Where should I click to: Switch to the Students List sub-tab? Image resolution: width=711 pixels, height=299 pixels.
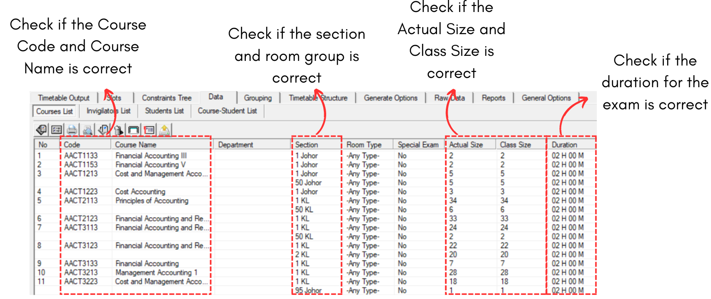coord(164,111)
